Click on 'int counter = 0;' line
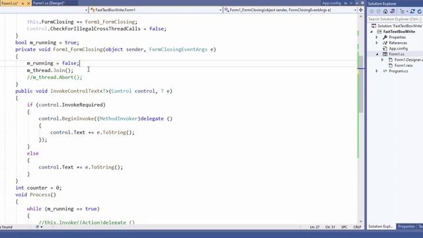Screen dimensions: 423x238 click(38, 188)
